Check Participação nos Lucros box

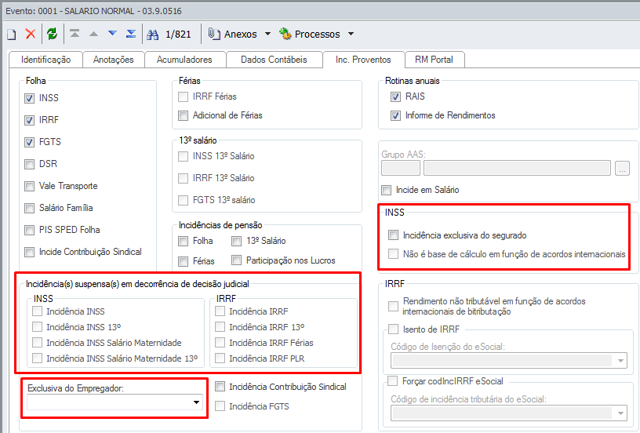tap(236, 260)
